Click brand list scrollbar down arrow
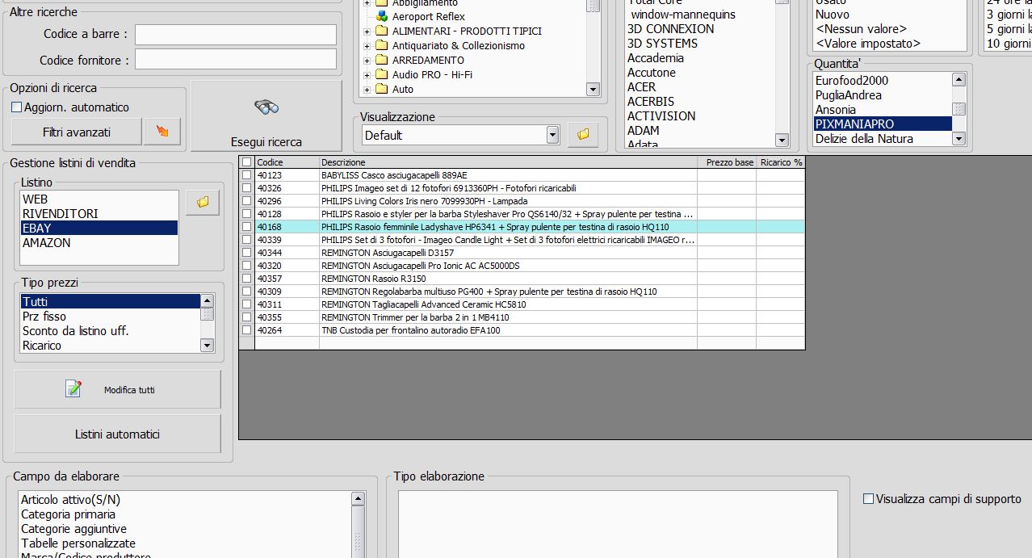The image size is (1032, 558). click(782, 141)
